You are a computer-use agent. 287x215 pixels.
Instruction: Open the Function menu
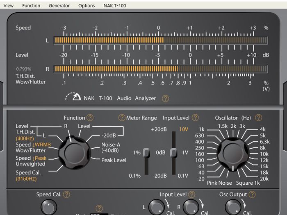click(x=31, y=6)
